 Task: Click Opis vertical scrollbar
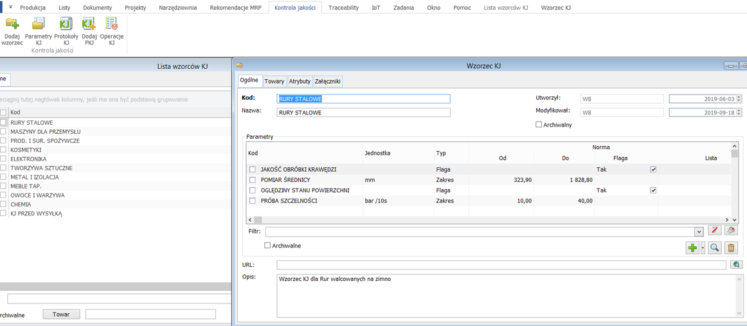tap(739, 296)
